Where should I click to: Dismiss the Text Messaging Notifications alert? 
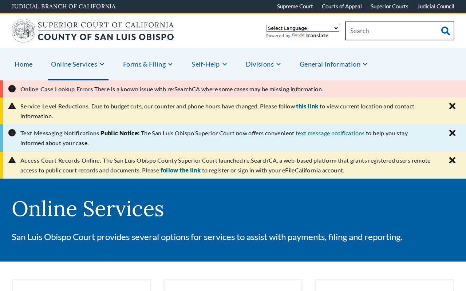pos(452,133)
